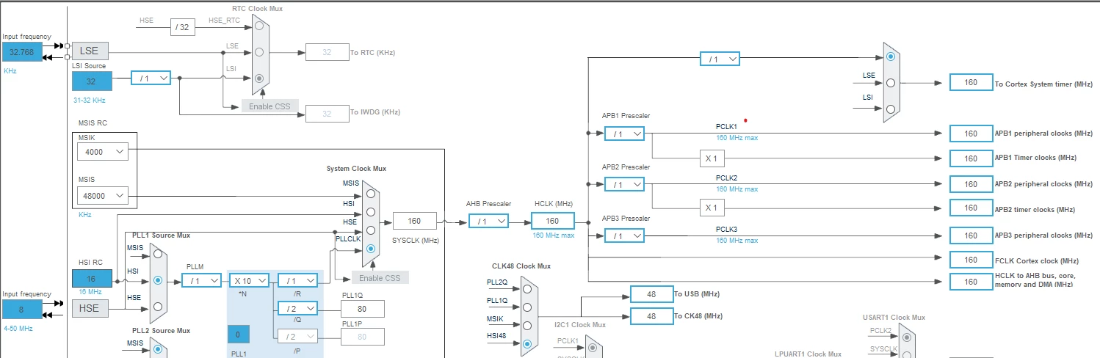The height and width of the screenshot is (358, 1100).
Task: Click Cortex System timer 160 output box
Action: coord(971,82)
